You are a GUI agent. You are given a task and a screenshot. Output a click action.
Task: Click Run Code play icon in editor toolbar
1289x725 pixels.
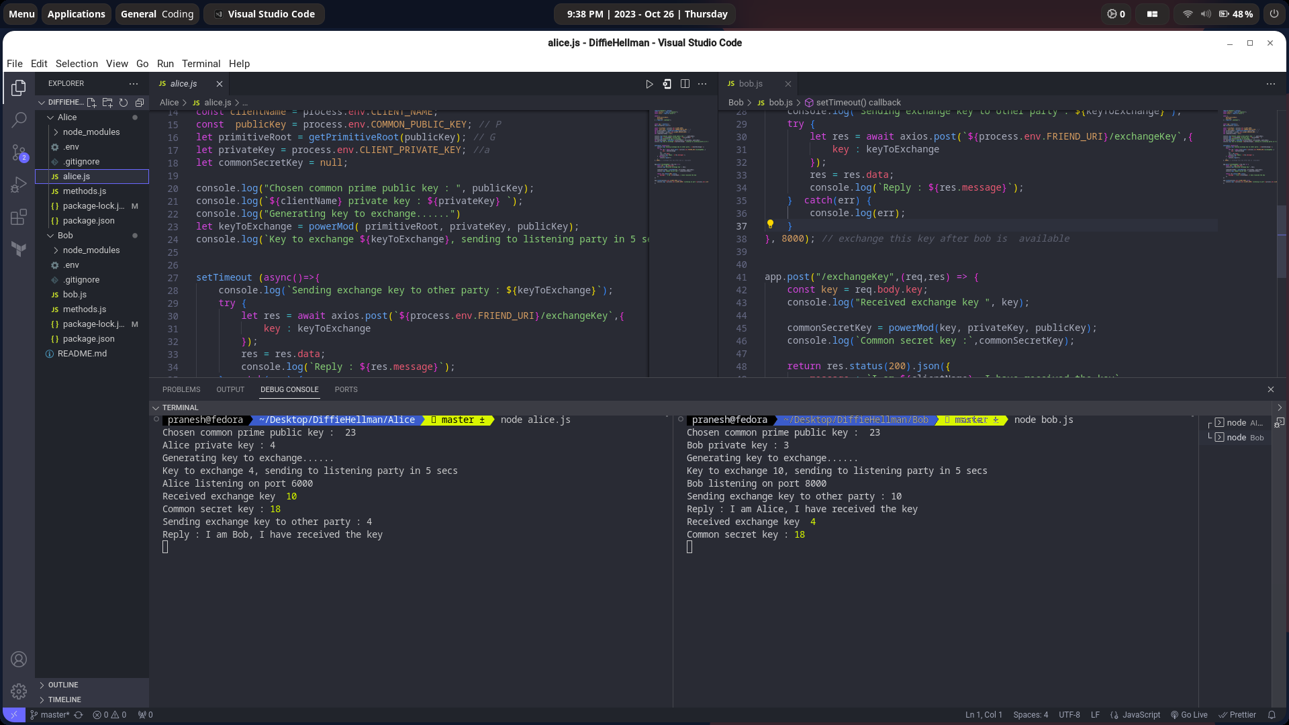pyautogui.click(x=649, y=84)
